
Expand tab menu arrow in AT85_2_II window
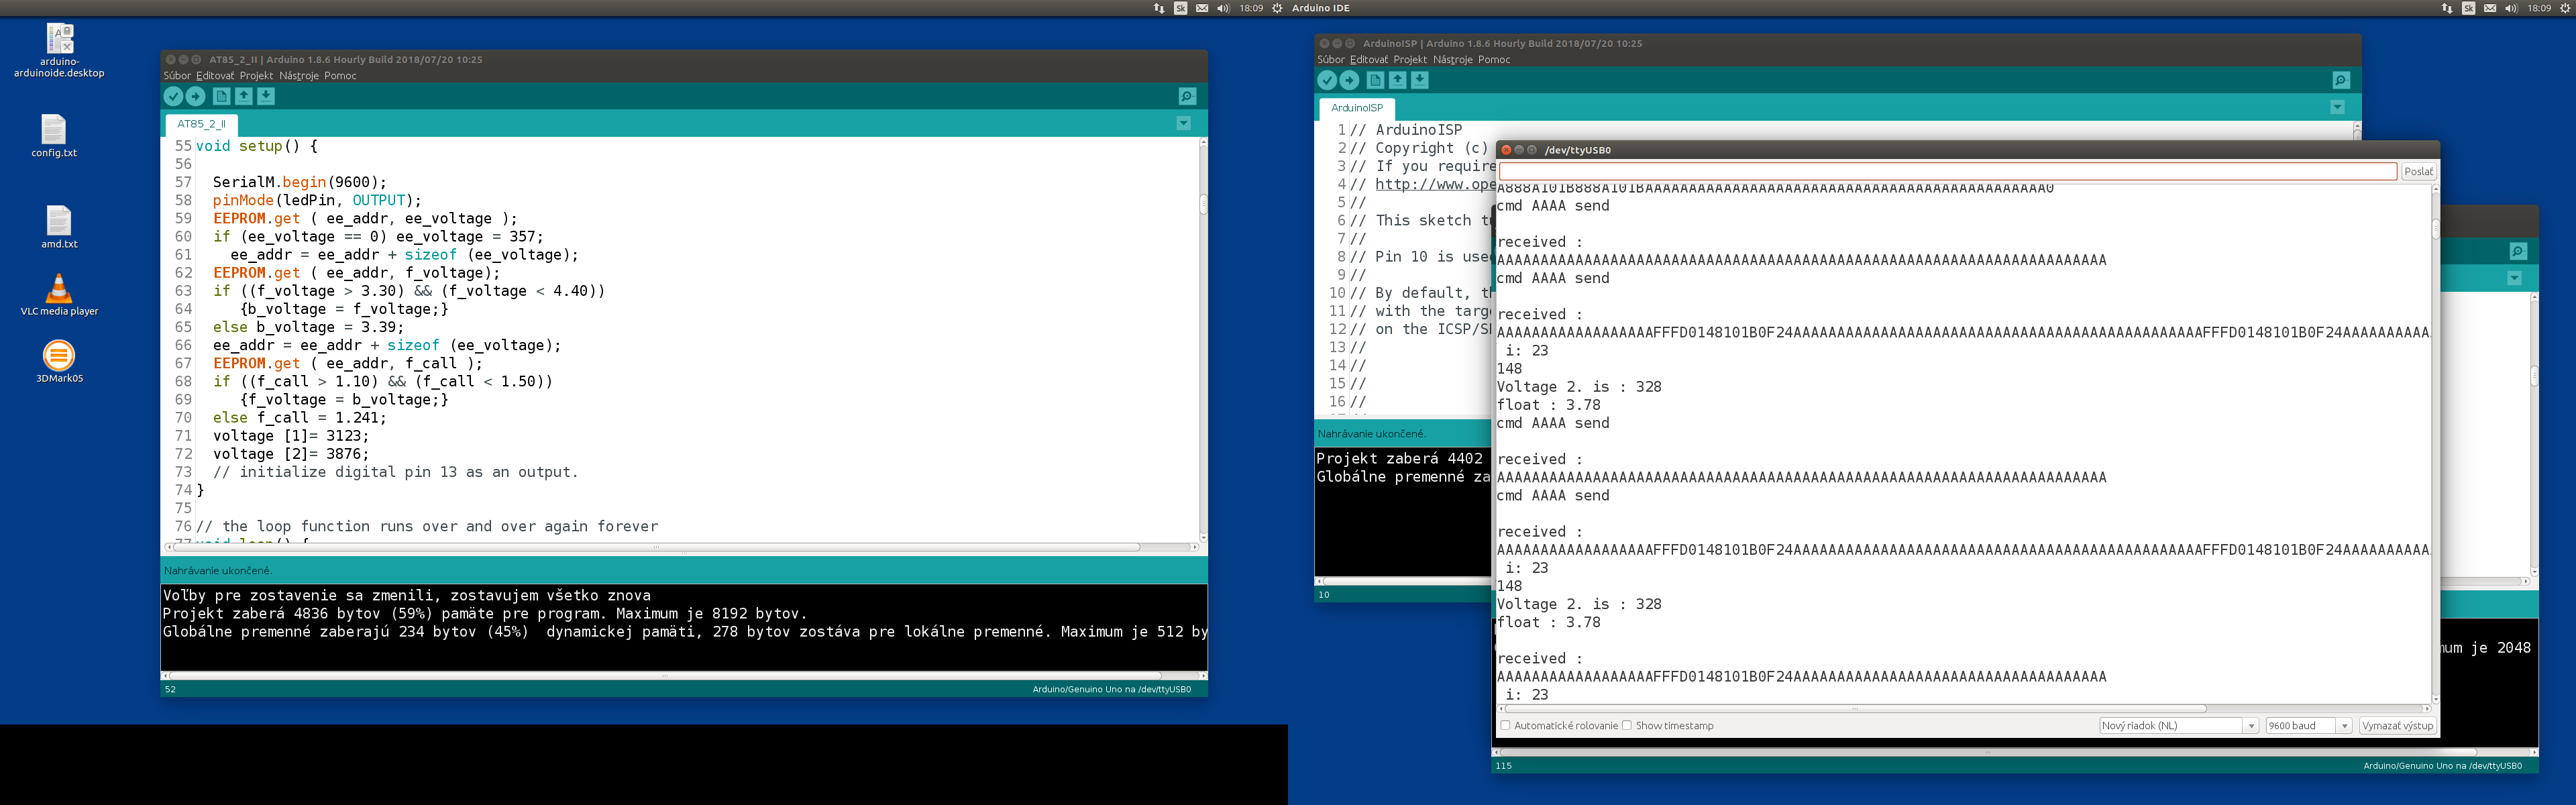click(x=1183, y=124)
